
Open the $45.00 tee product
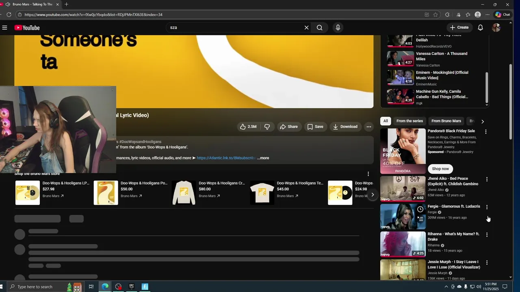click(287, 193)
